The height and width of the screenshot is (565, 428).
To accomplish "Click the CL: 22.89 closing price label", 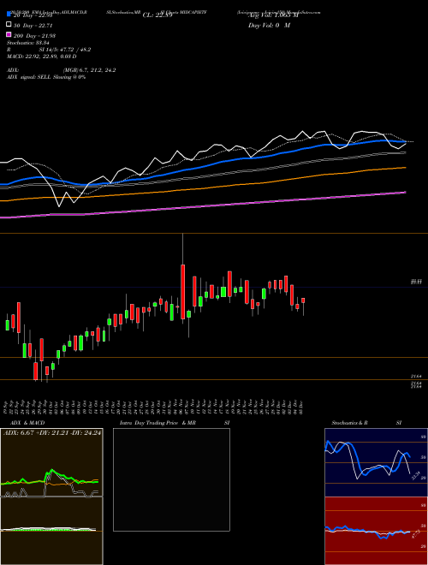I will click(x=158, y=15).
